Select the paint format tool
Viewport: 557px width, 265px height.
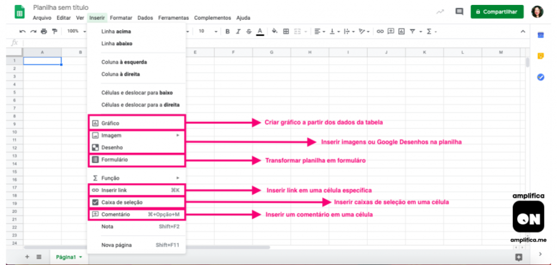coord(54,32)
